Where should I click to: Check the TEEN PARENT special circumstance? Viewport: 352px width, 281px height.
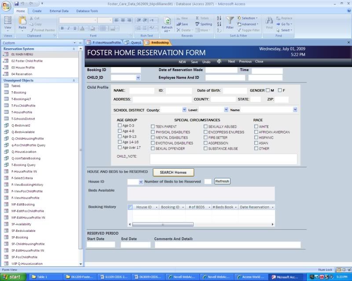(152, 127)
